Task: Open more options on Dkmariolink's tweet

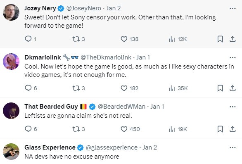Action: [233, 57]
